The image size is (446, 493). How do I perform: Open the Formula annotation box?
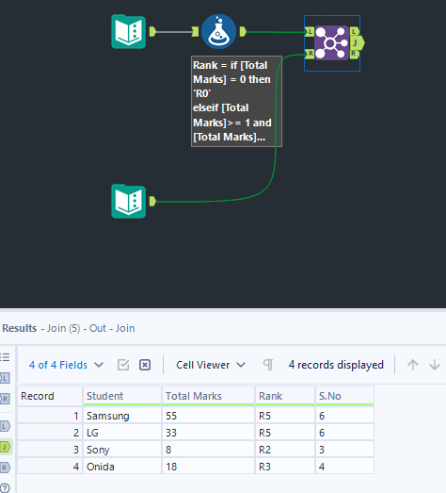(237, 101)
